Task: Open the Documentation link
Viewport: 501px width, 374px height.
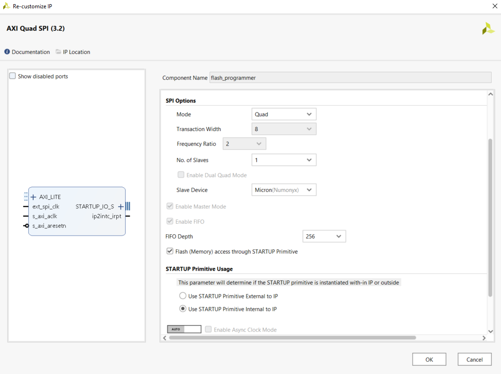Action: click(30, 52)
